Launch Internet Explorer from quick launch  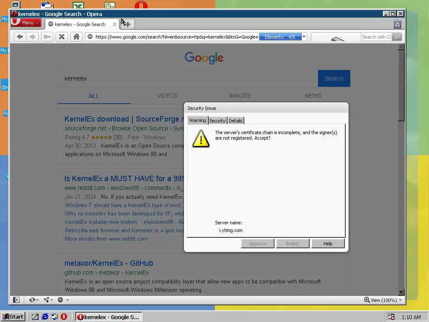tap(45, 317)
